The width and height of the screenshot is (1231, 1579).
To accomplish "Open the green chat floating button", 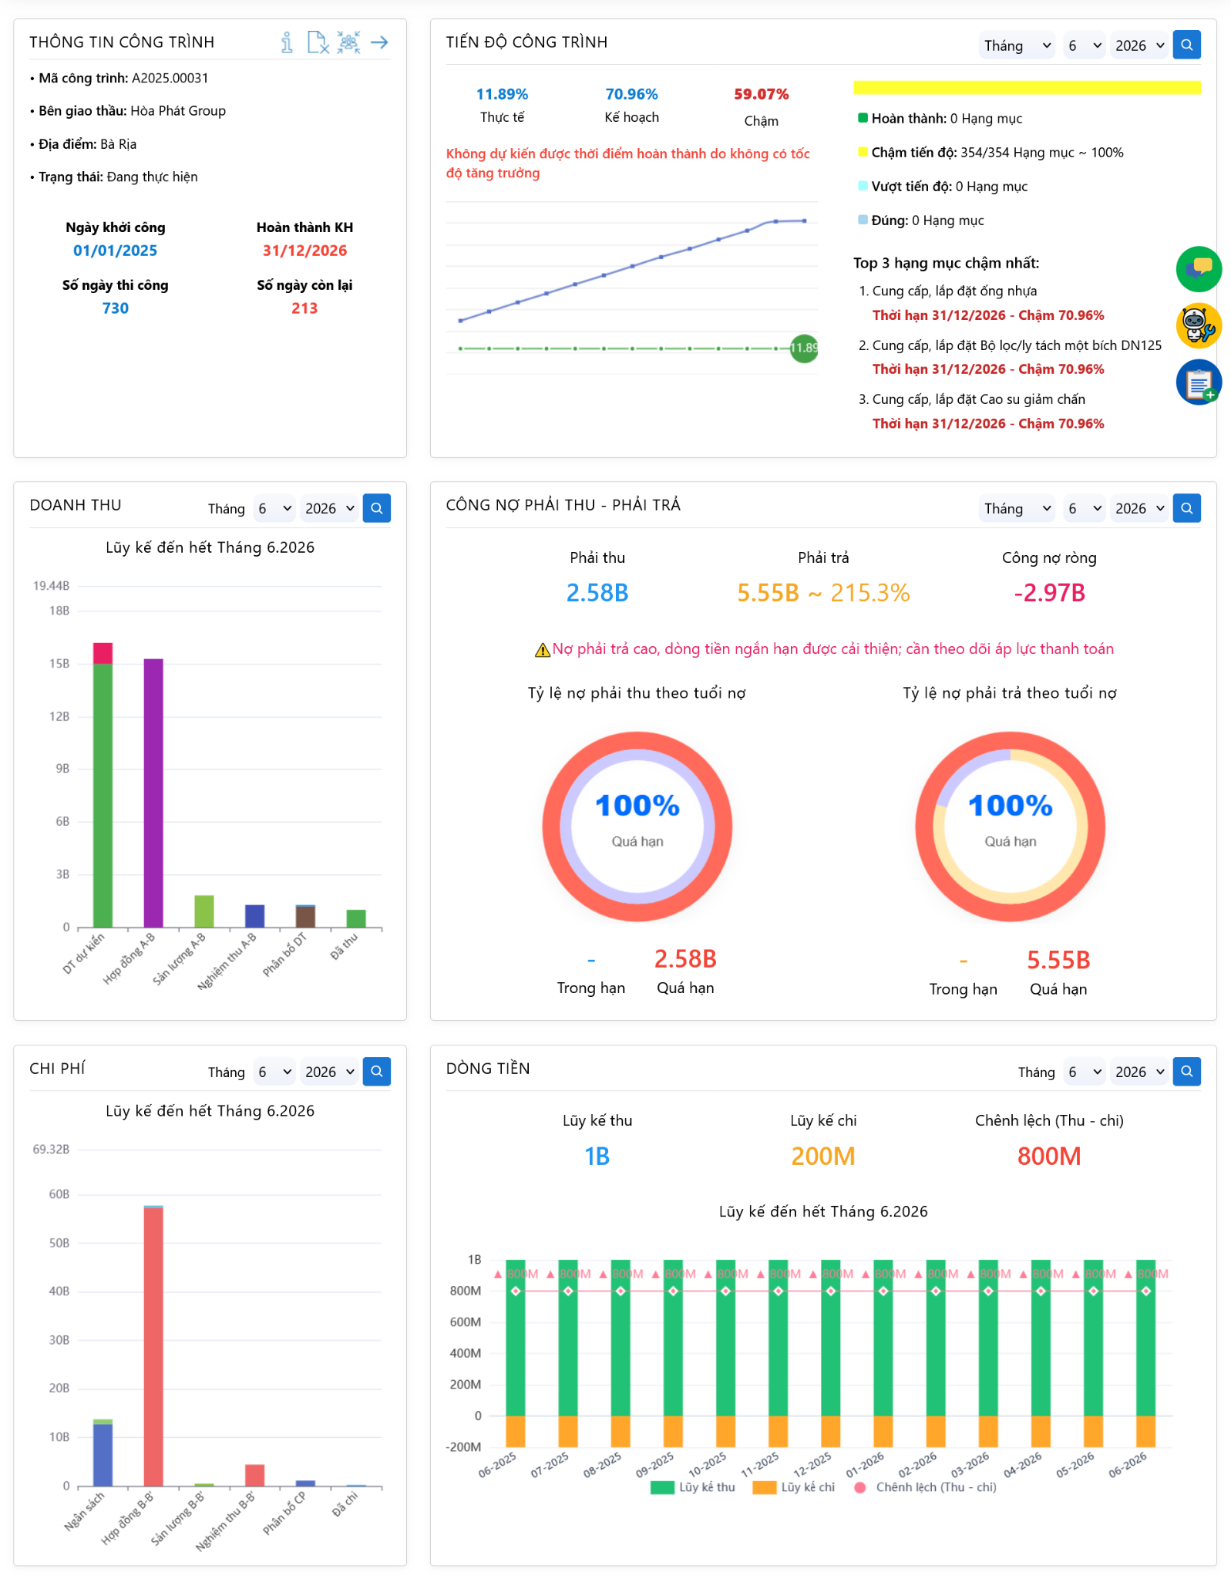I will [1199, 269].
